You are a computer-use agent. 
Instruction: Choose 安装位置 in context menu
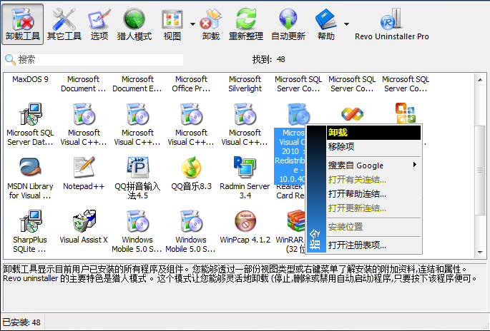pyautogui.click(x=373, y=227)
